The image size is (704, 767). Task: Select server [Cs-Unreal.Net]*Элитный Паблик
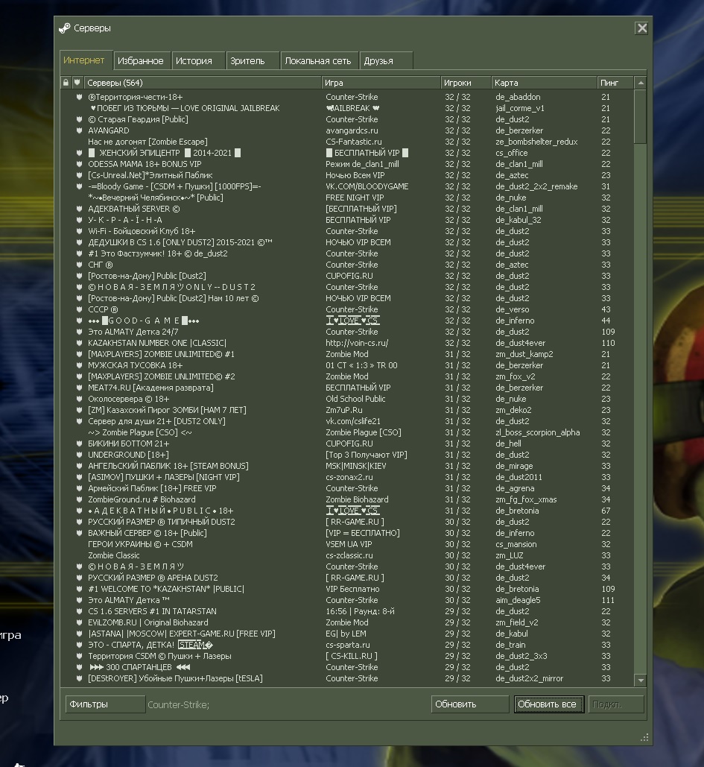click(x=347, y=175)
